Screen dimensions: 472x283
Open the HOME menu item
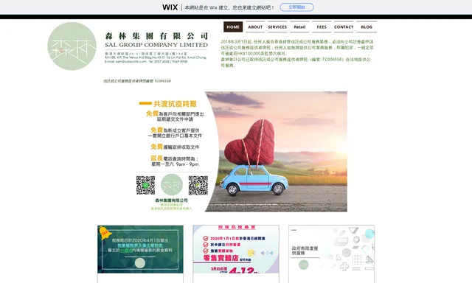[x=233, y=27]
